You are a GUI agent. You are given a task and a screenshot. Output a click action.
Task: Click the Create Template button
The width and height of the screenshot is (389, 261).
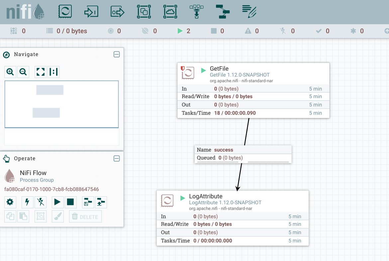(88, 202)
